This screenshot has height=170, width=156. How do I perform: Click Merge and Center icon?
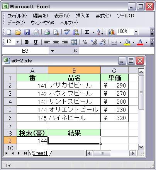74,42
